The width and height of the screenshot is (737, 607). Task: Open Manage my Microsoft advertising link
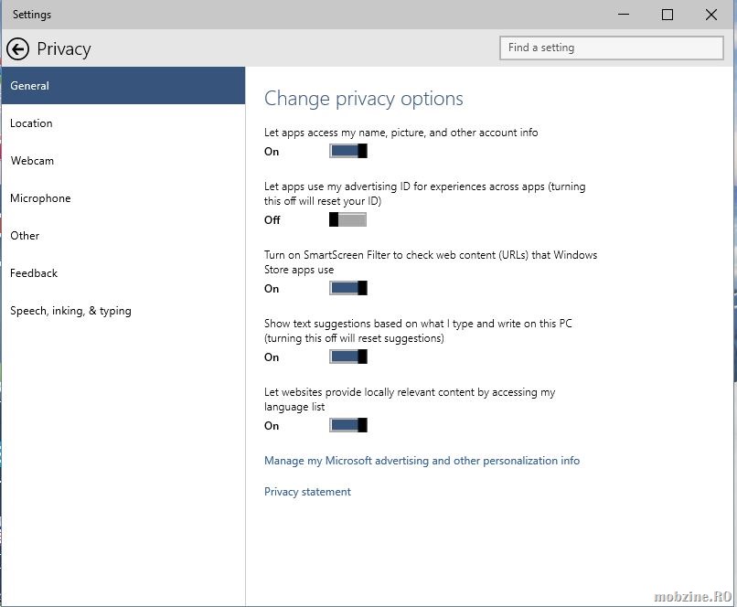(422, 461)
